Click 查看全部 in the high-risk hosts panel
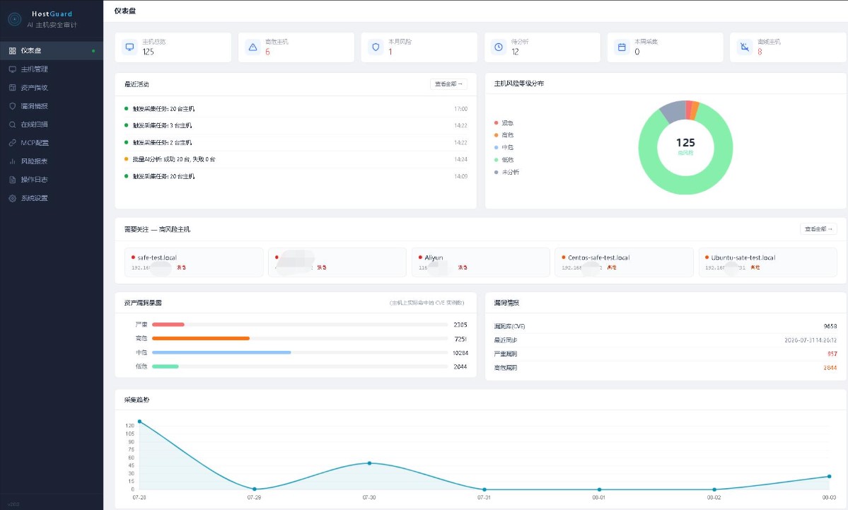This screenshot has width=848, height=510. [x=818, y=228]
